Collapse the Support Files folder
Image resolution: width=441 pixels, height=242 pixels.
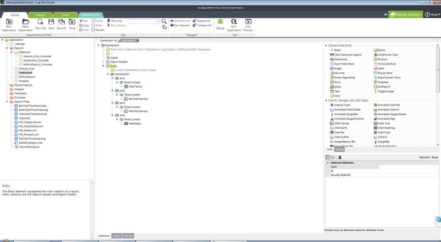[x=7, y=101]
